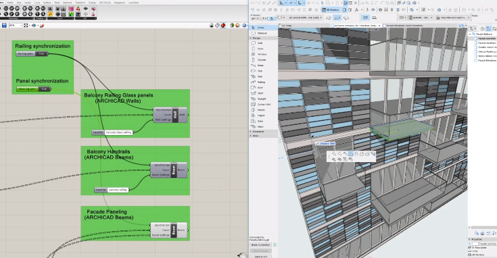
Task: Toggle the red shaded preview mode
Action: point(223,25)
